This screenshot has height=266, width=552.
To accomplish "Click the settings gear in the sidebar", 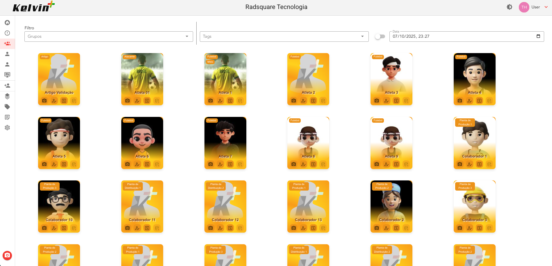I will (7, 128).
